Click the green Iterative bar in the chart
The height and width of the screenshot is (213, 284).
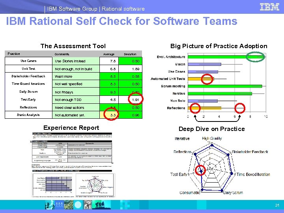tap(220, 93)
